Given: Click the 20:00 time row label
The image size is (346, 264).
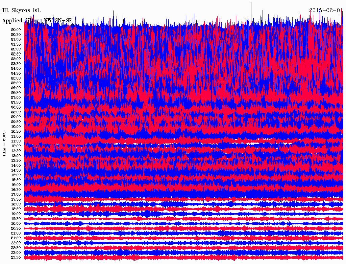Looking at the screenshot, I should pyautogui.click(x=16, y=224).
